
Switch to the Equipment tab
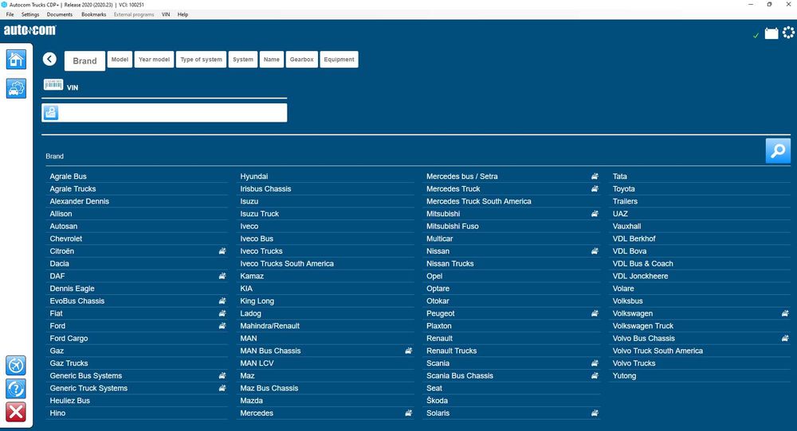(x=339, y=60)
